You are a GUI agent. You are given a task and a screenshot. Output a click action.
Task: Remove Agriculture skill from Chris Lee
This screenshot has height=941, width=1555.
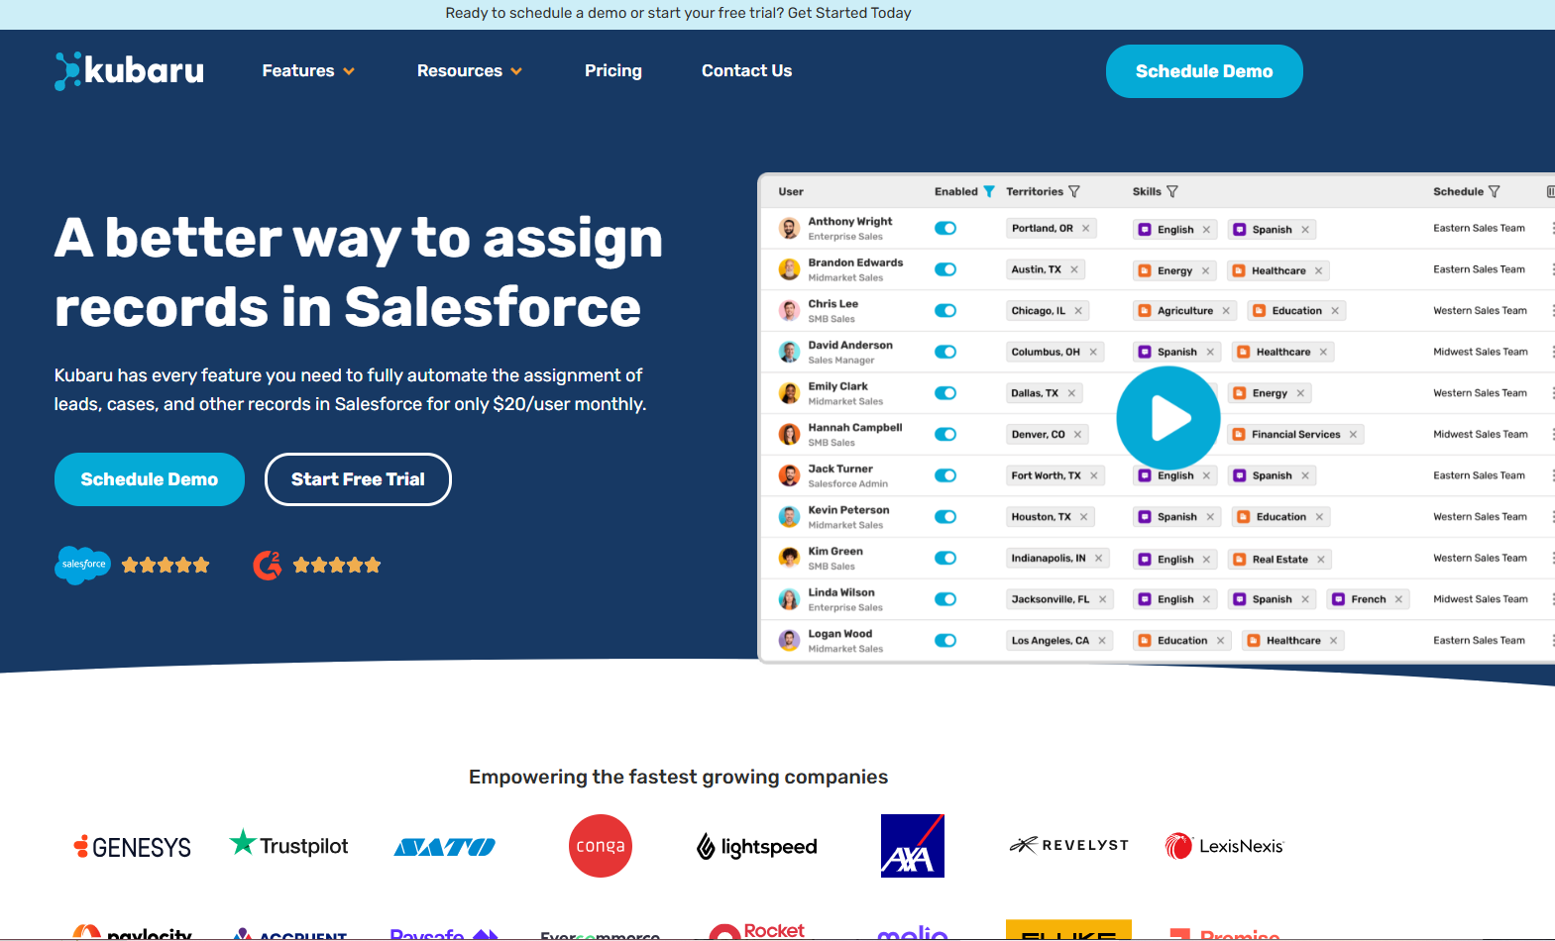(1226, 311)
